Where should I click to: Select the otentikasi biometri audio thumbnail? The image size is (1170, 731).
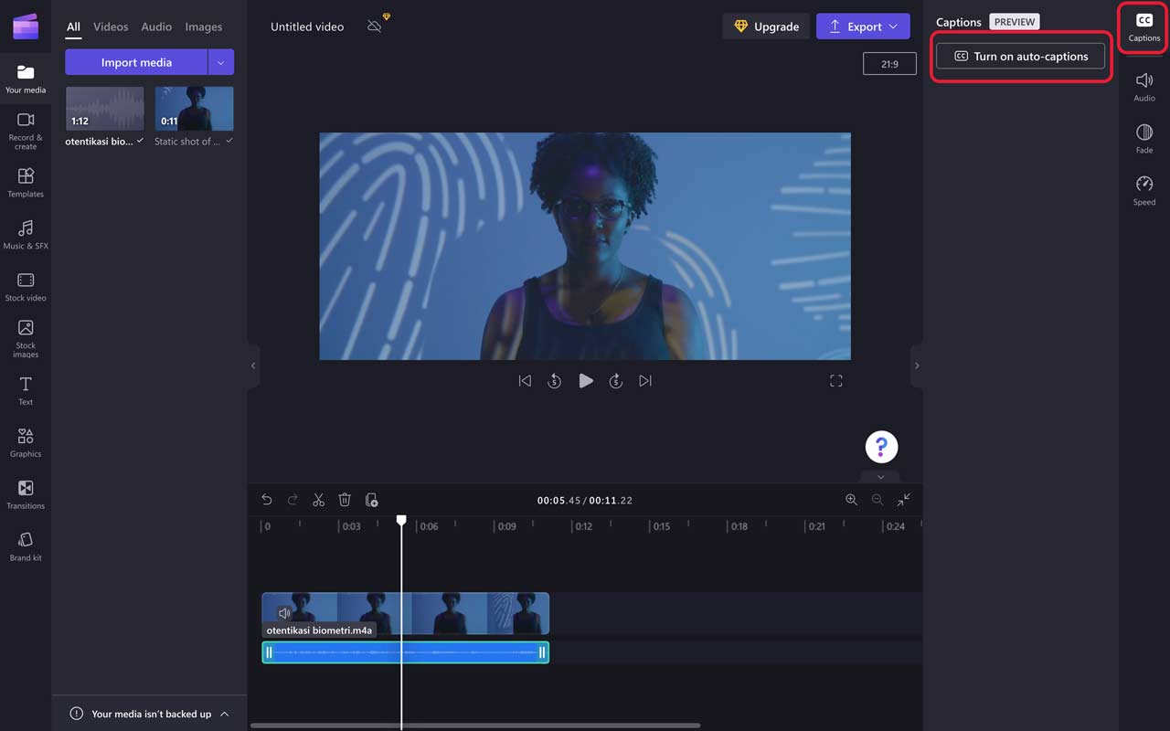pos(104,110)
